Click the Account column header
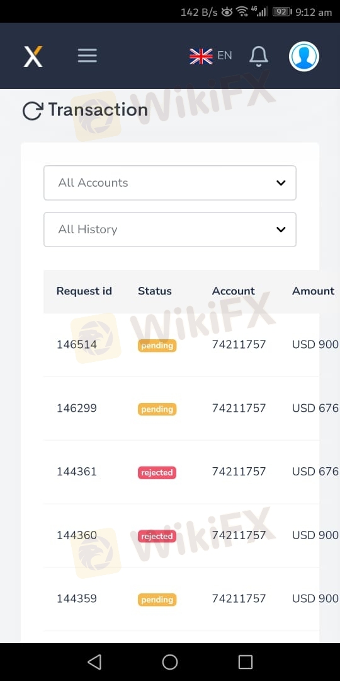This screenshot has height=681, width=340. [234, 291]
